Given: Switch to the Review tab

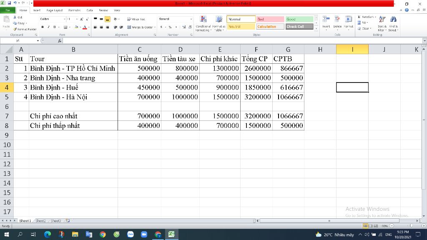Looking at the screenshot, I should (x=103, y=10).
